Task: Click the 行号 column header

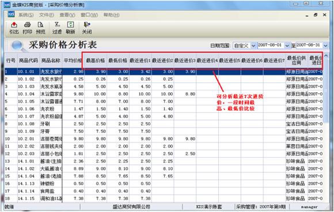Action: tap(10, 60)
